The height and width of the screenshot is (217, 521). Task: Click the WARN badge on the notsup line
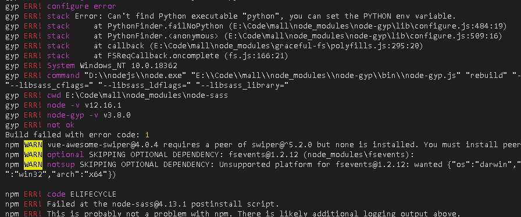[33, 165]
